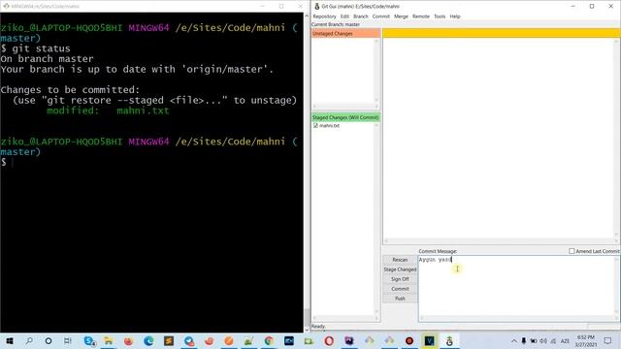Click the terminal's scrollbar down arrow
This screenshot has height=349, width=621.
[x=307, y=330]
